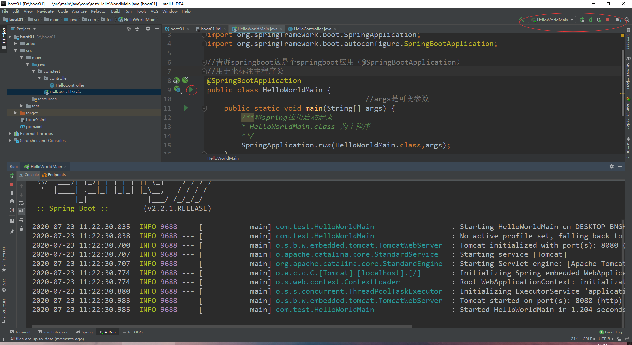Viewport: 632px width, 345px height.
Task: Toggle the Maven Projects tool window
Action: click(628, 73)
